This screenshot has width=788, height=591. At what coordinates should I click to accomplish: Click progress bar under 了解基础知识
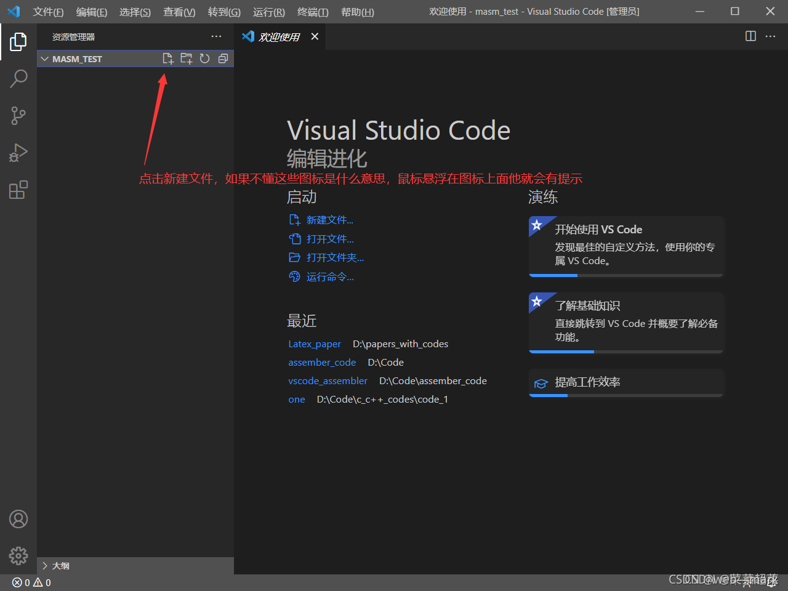click(x=626, y=352)
